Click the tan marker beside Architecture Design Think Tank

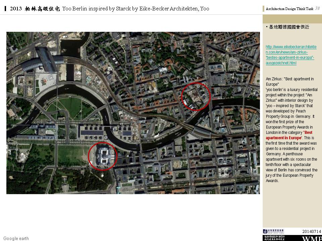click(x=264, y=9)
